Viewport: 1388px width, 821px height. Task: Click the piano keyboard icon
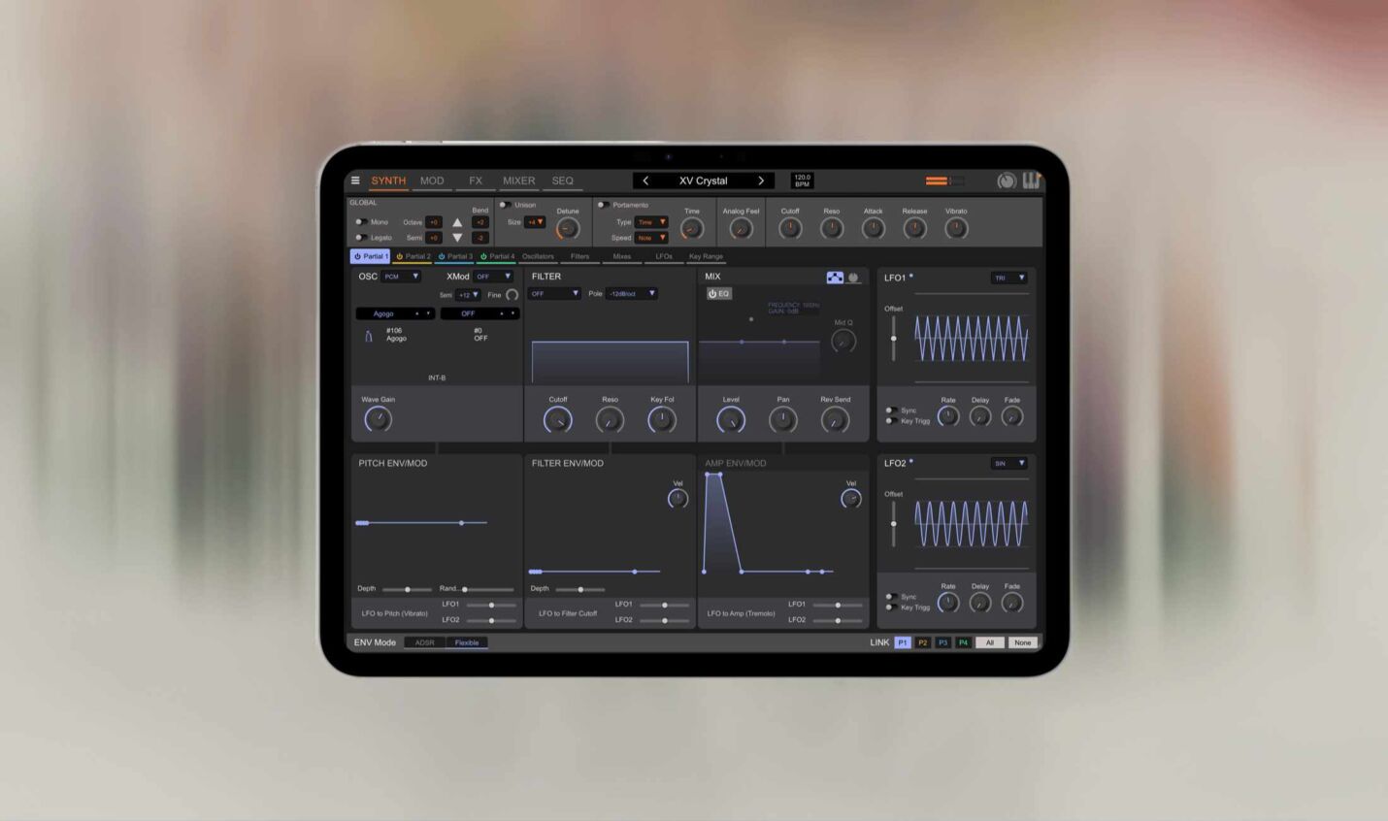tap(1031, 181)
